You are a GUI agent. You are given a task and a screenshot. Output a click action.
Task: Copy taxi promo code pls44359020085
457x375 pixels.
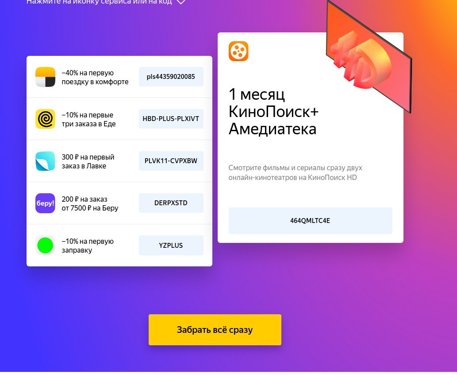[x=171, y=77]
